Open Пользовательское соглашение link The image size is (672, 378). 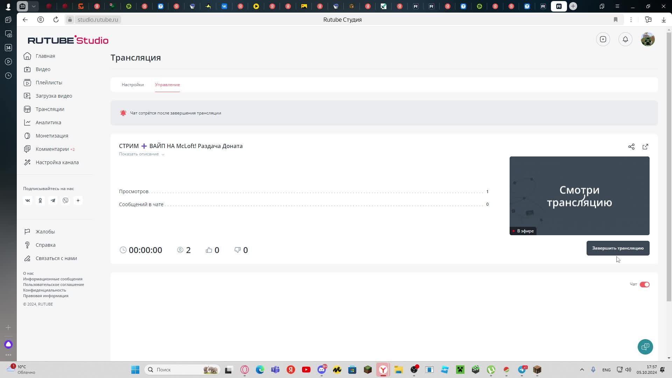coord(54,285)
